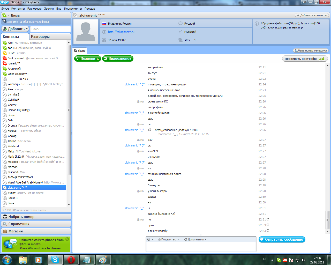
Task: Select contact Demon13(Dmitry)
Action: coord(34,110)
